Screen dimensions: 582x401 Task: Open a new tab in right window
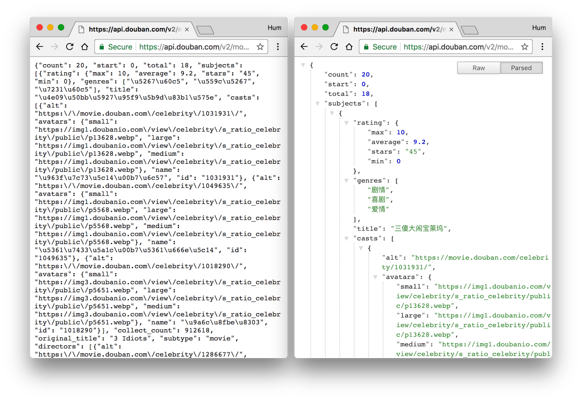click(x=469, y=30)
